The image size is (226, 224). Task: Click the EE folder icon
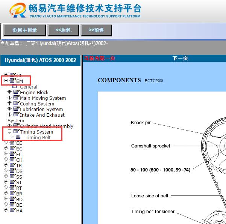tap(12, 142)
